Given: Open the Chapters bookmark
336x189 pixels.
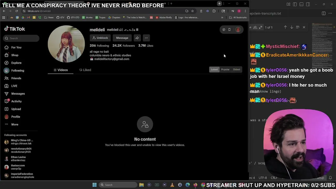Looking at the screenshot, I should click(114, 18).
